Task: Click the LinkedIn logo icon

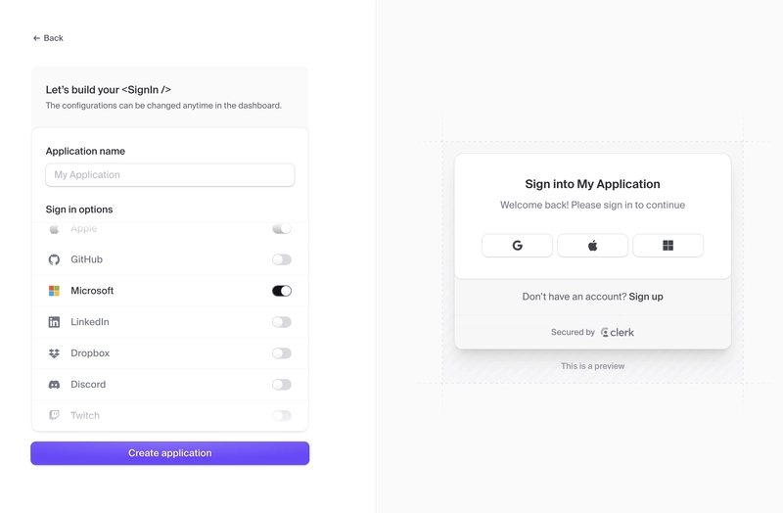Action: pyautogui.click(x=54, y=322)
